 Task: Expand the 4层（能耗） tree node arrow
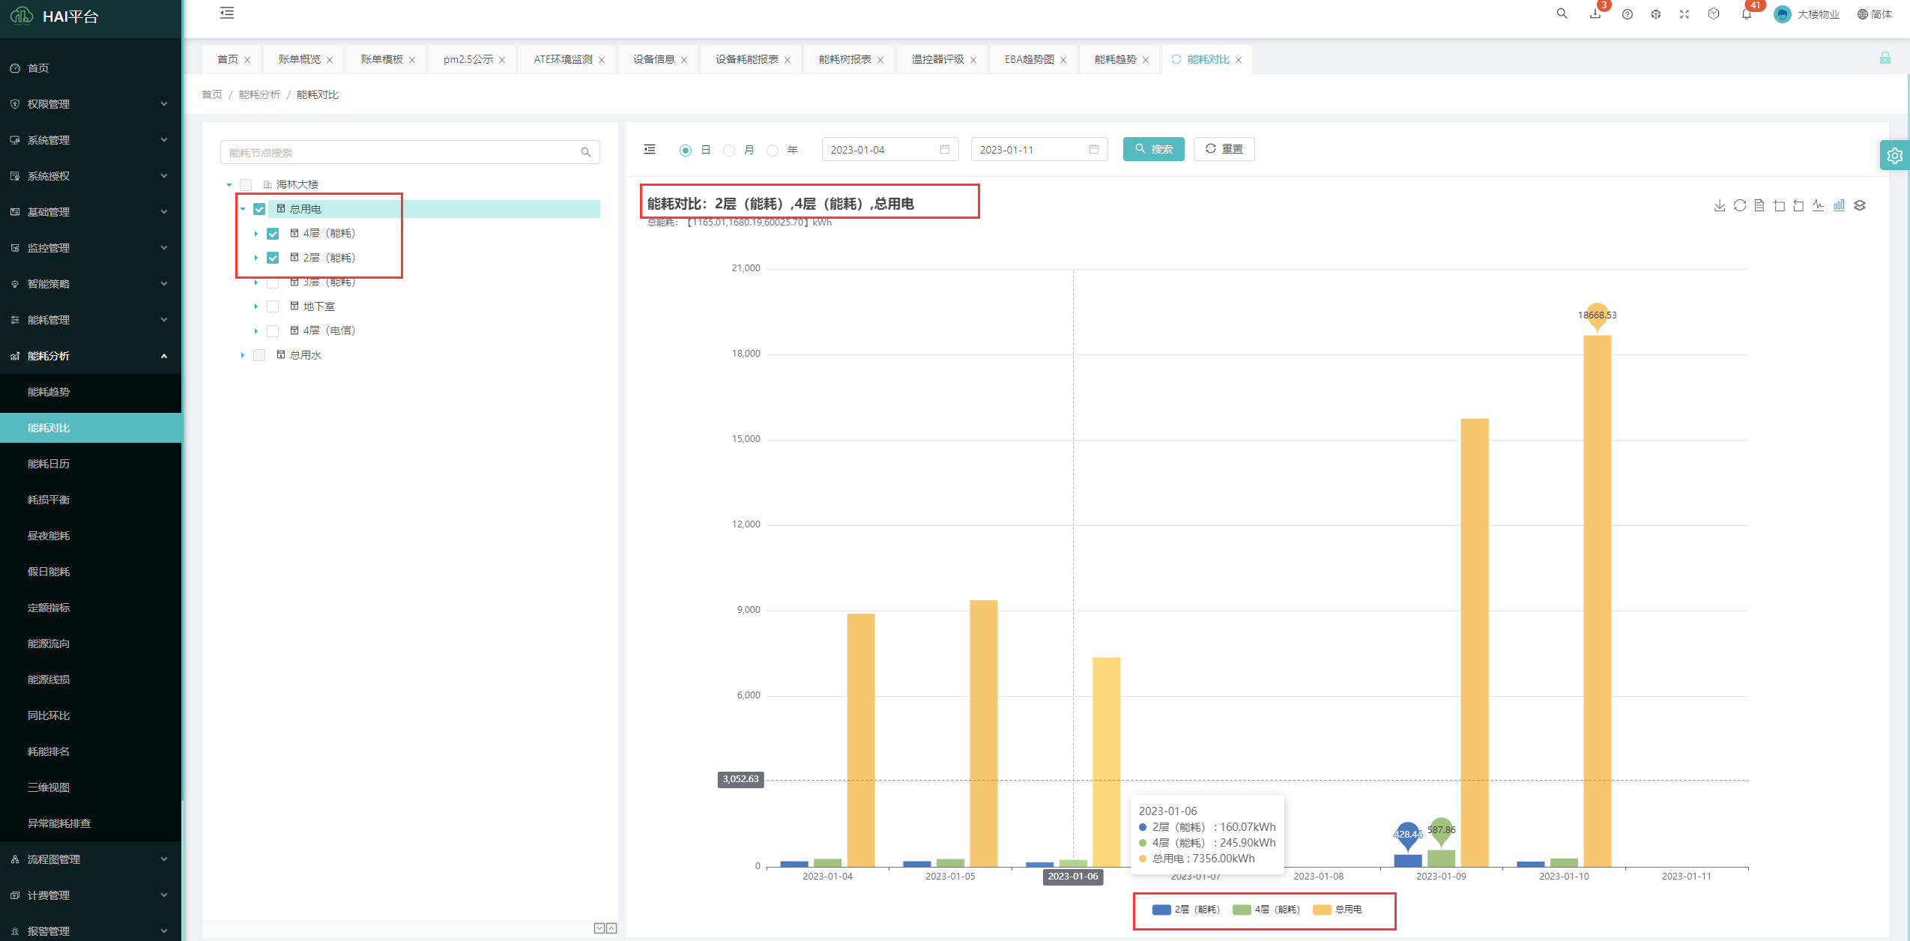point(256,234)
